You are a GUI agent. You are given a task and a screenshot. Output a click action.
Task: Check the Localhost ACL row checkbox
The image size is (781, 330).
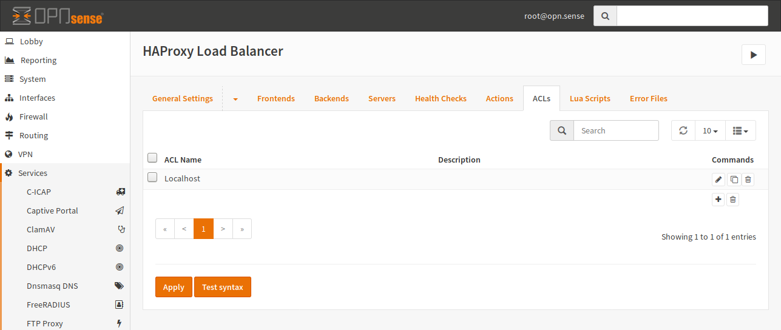152,178
